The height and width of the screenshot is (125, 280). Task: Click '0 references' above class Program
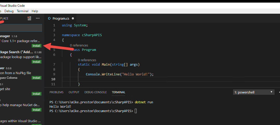click(79, 45)
